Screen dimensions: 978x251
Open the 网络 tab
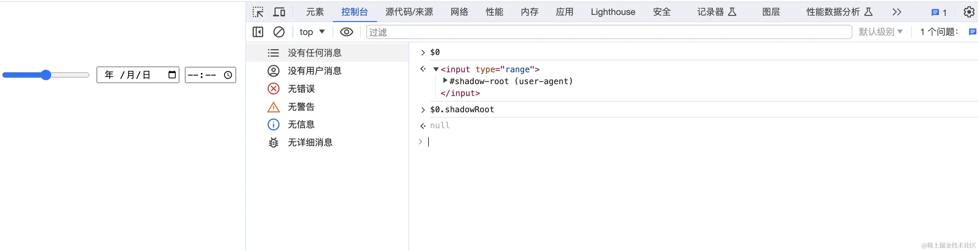459,12
